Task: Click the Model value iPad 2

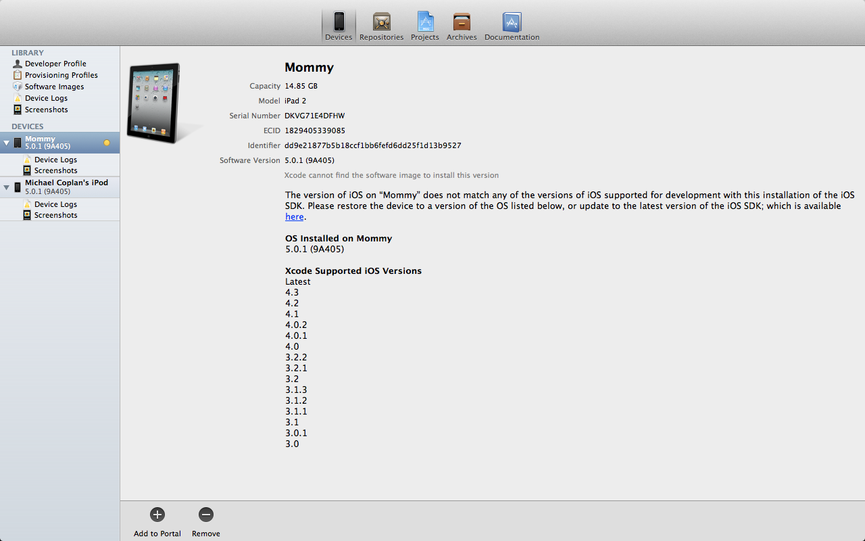Action: pyautogui.click(x=295, y=101)
